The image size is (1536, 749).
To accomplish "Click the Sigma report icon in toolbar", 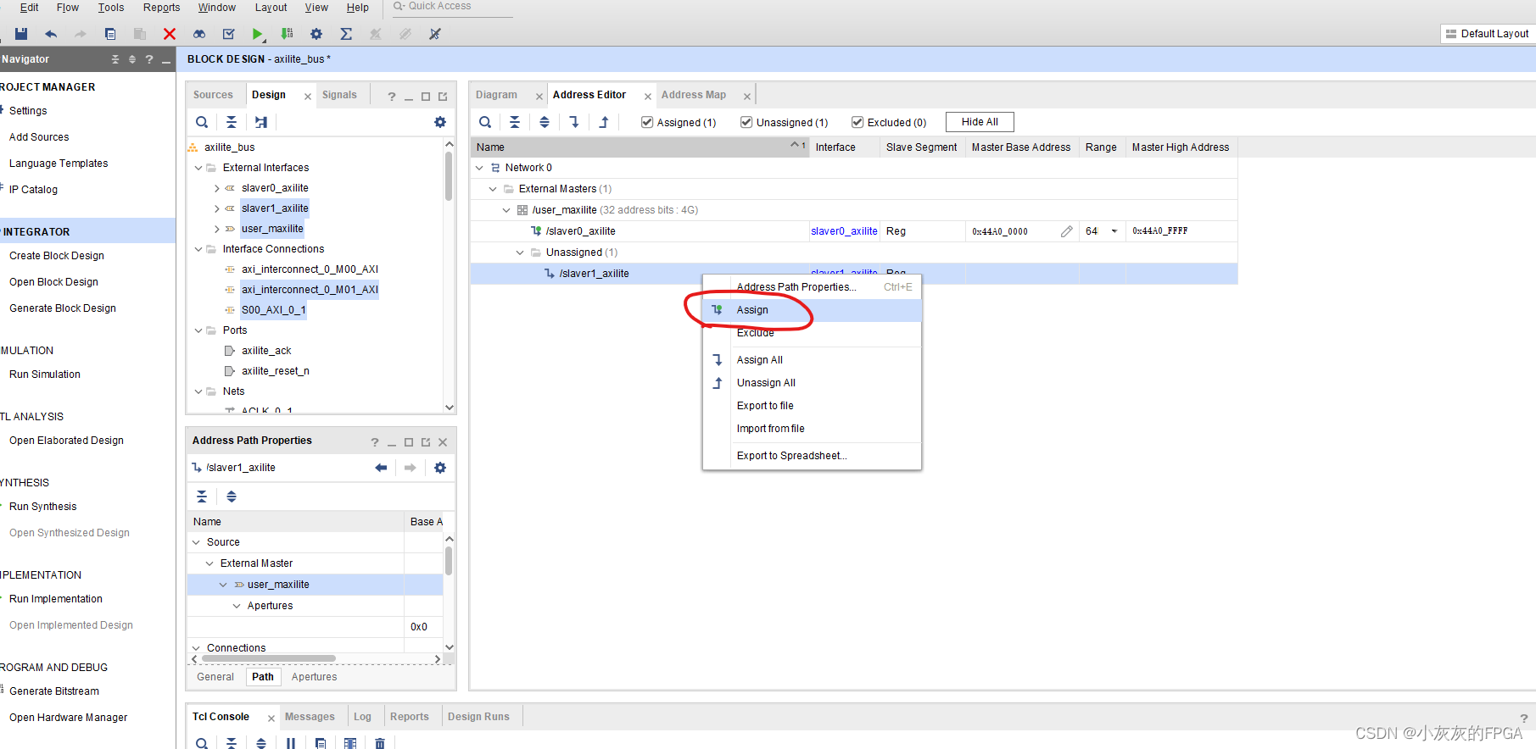I will point(346,34).
